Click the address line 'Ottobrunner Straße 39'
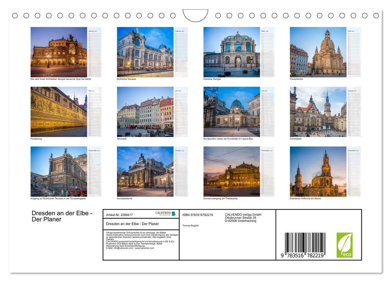 (x=240, y=218)
